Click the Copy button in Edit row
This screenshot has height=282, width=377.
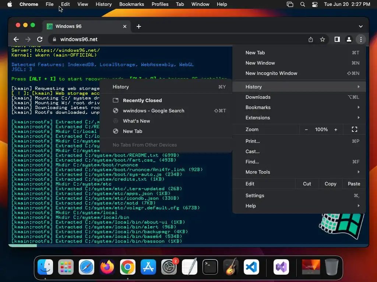tap(330, 184)
